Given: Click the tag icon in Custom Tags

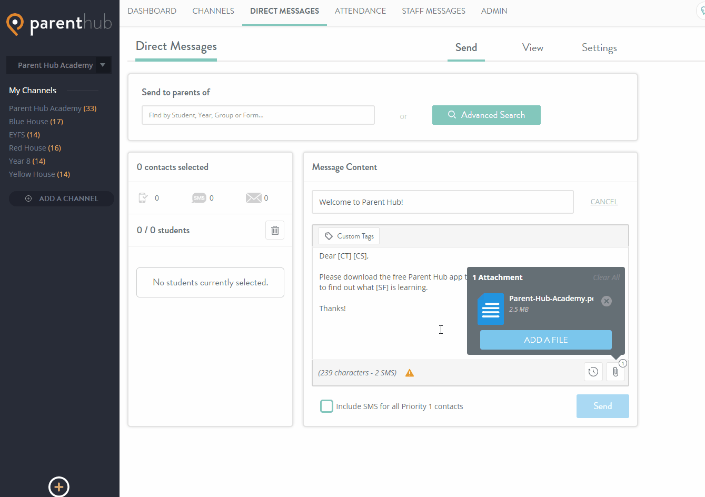Looking at the screenshot, I should [329, 236].
